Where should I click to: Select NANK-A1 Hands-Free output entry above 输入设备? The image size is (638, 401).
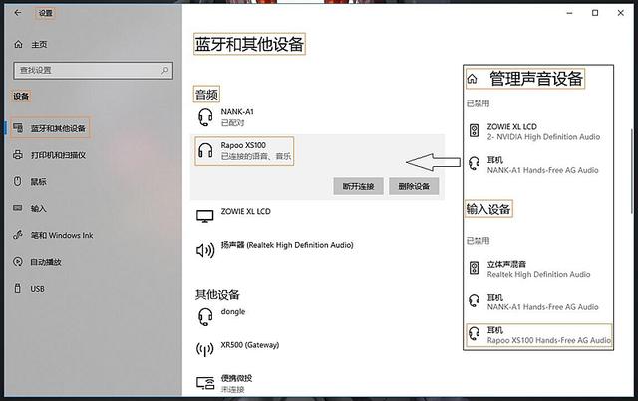[542, 165]
